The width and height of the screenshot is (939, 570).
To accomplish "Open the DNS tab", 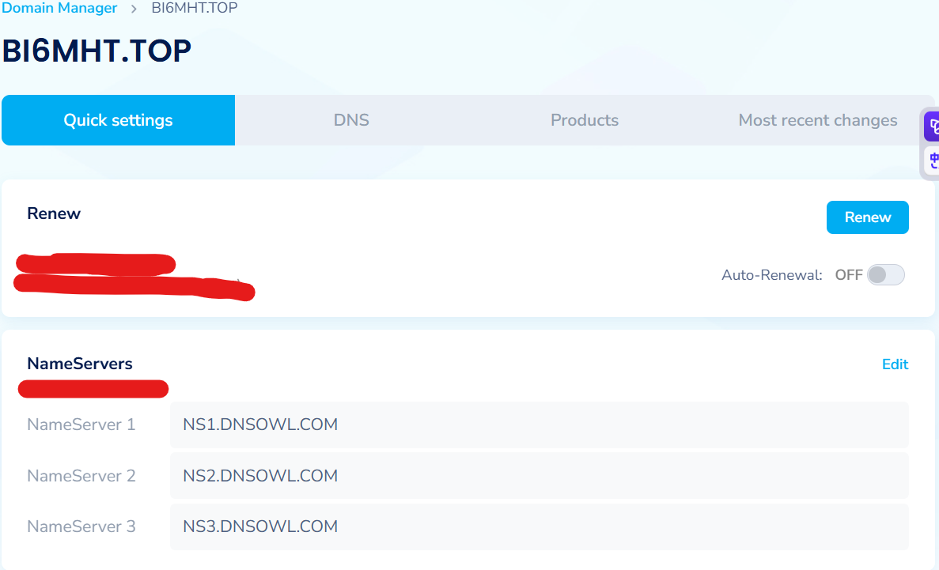I will pos(351,120).
